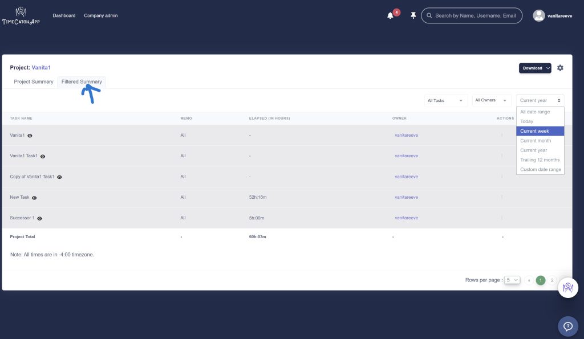
Task: Choose Current week from date list
Action: 540,131
